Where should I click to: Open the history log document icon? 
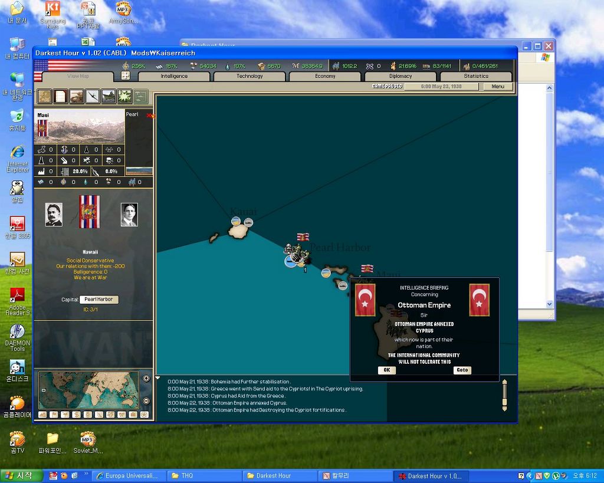[x=61, y=96]
